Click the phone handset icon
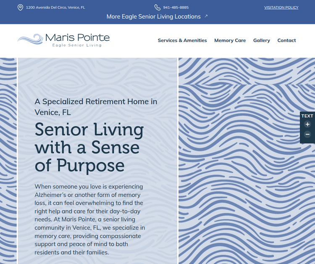This screenshot has width=315, height=264. click(x=157, y=8)
